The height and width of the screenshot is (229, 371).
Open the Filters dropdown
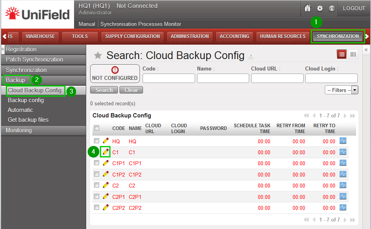pos(341,90)
